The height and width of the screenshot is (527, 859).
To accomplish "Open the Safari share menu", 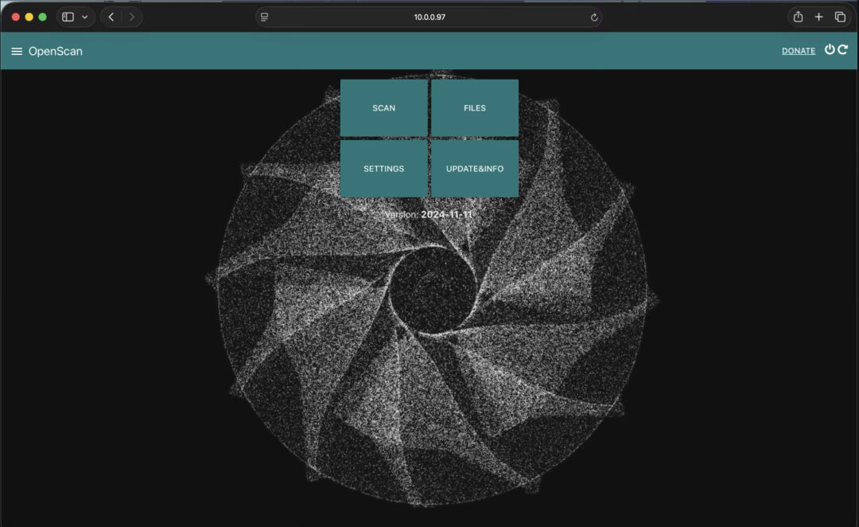I will [798, 17].
